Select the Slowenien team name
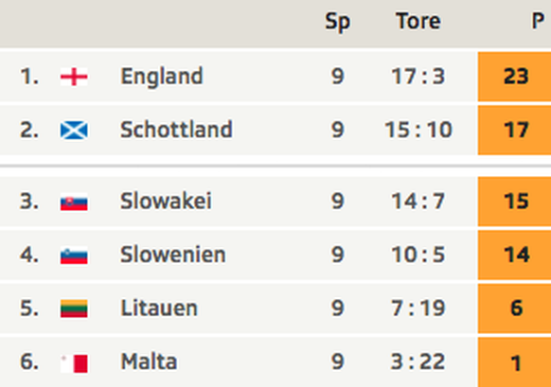The height and width of the screenshot is (387, 551). (173, 255)
